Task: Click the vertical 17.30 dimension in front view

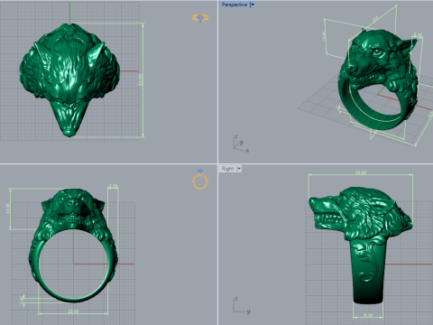Action: [x=8, y=209]
